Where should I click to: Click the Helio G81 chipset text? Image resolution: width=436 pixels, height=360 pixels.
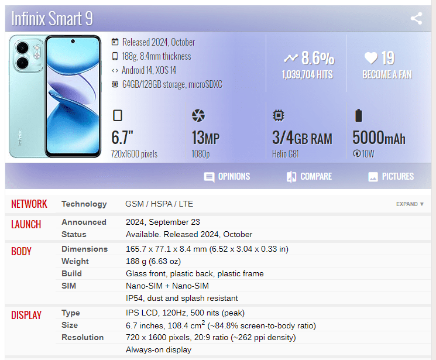[x=286, y=154]
